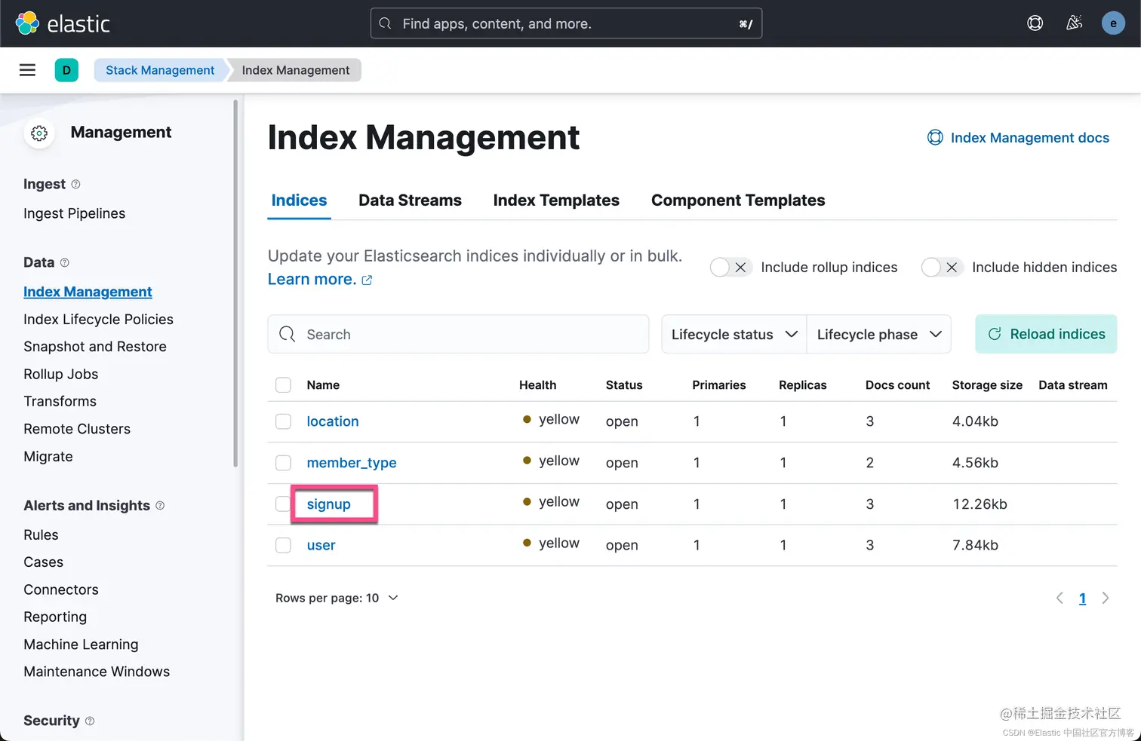The image size is (1141, 741).
Task: Go to page 1
Action: coord(1082,599)
